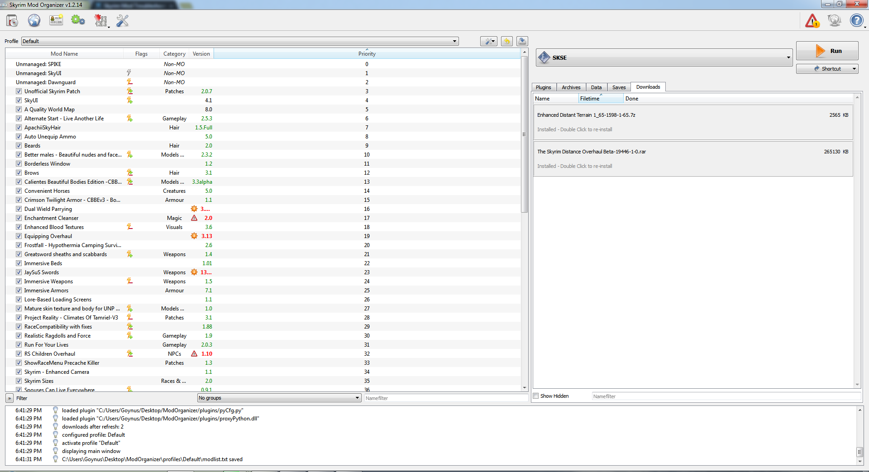The width and height of the screenshot is (869, 472).
Task: Click the update gear icon for JaySuS Swords
Action: [194, 272]
